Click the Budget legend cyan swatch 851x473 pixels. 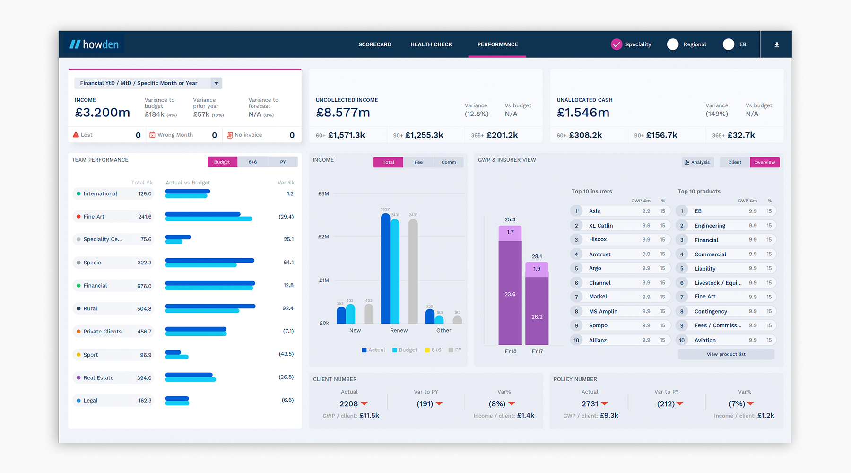pyautogui.click(x=395, y=350)
